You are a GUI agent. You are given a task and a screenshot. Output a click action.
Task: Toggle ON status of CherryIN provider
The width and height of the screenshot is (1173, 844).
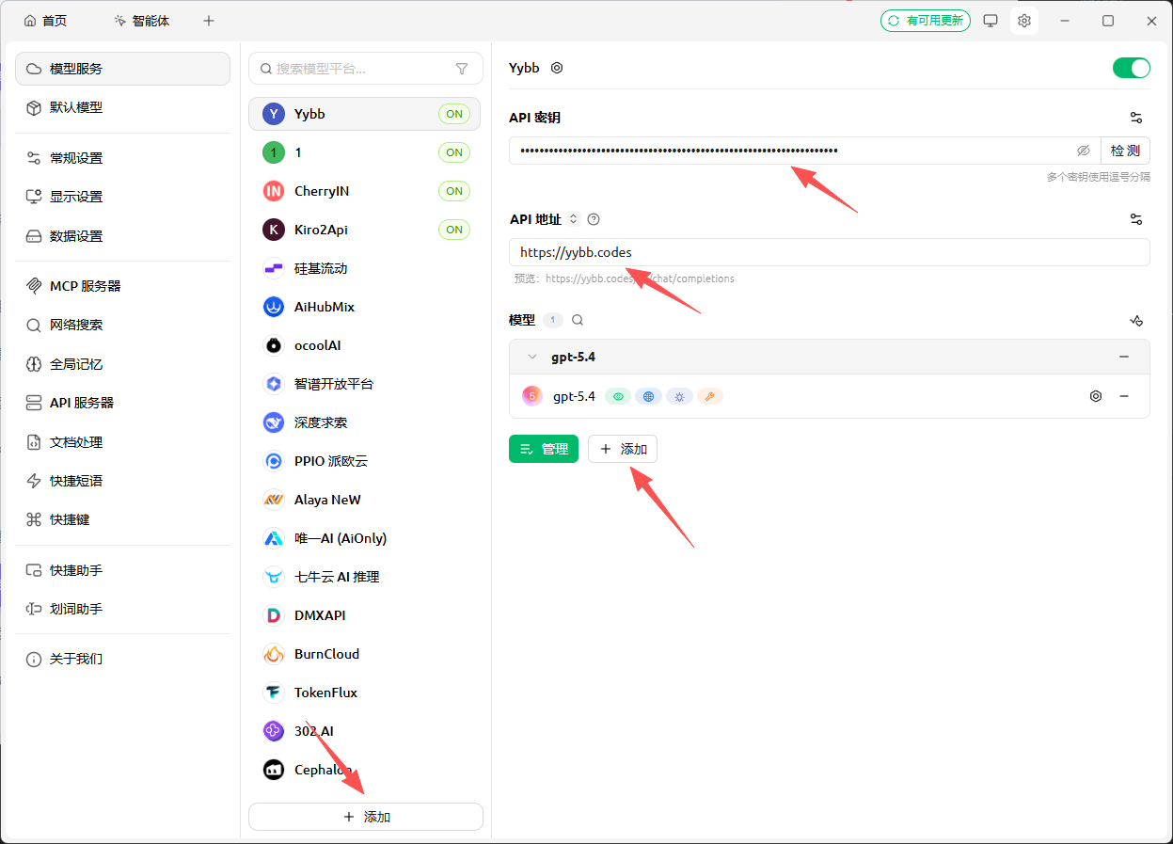[453, 190]
